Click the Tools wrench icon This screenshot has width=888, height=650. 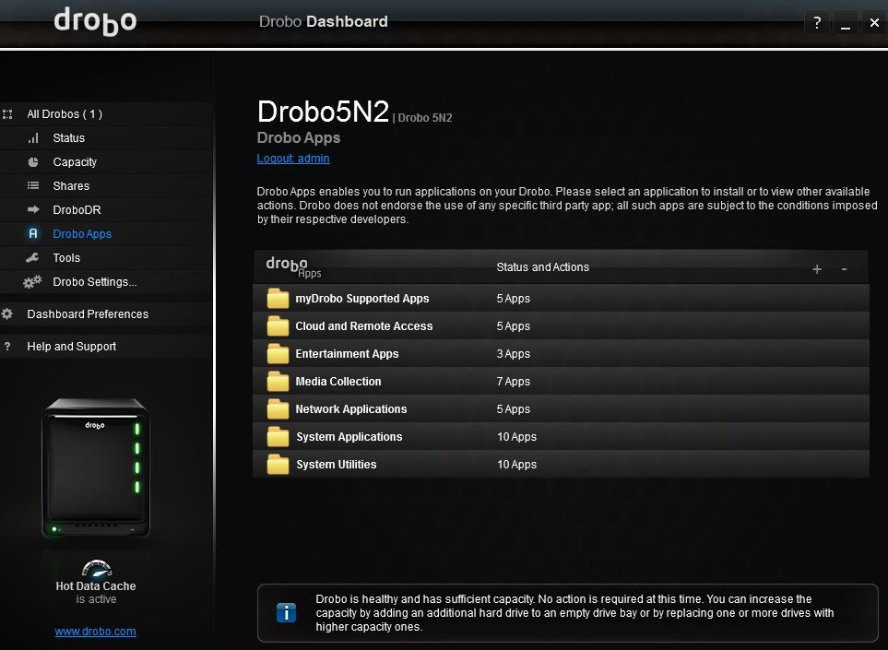(x=32, y=257)
